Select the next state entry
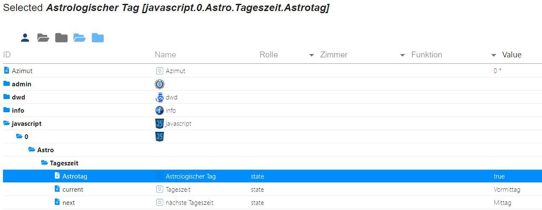This screenshot has width=542, height=210. tap(68, 203)
